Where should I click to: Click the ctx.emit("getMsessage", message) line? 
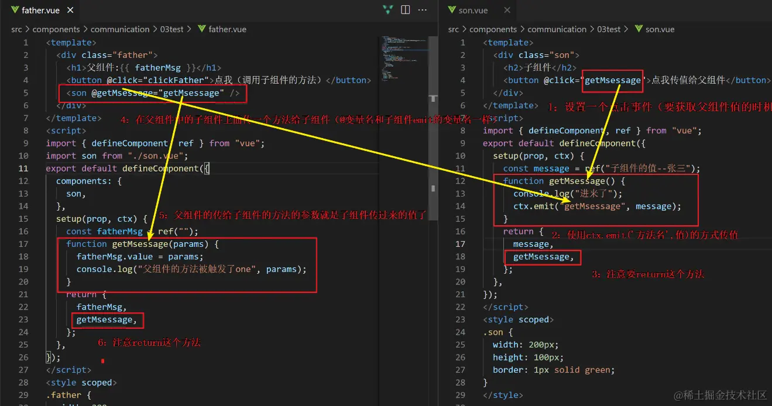pyautogui.click(x=598, y=206)
